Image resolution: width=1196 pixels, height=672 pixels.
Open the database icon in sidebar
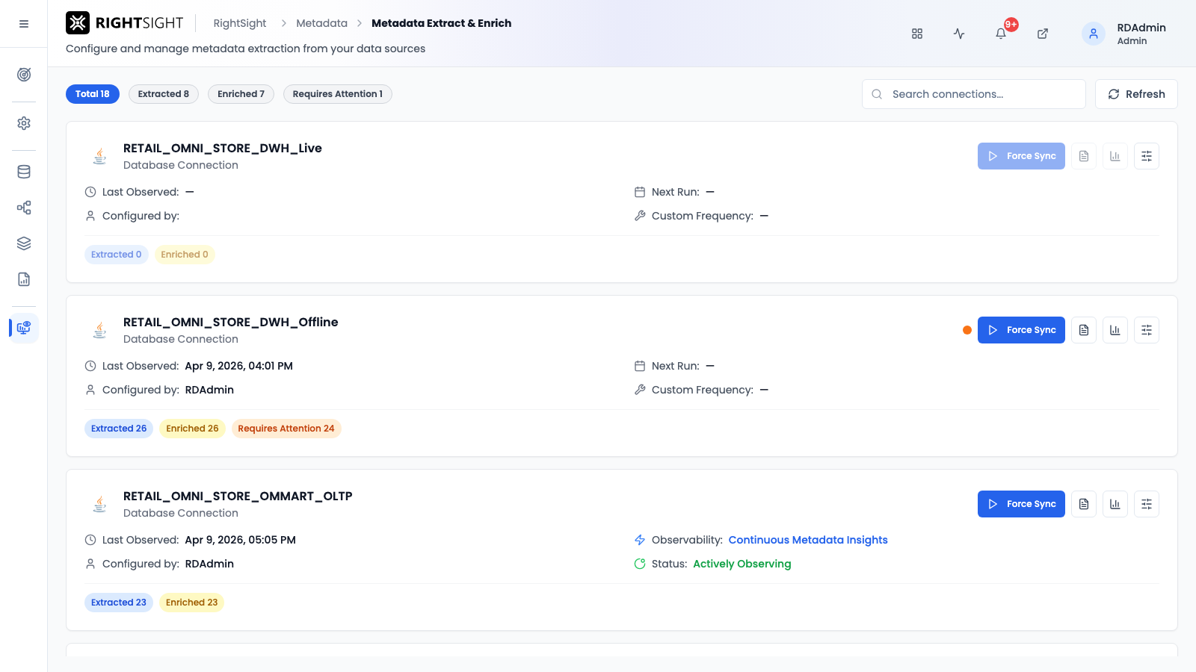pos(24,172)
